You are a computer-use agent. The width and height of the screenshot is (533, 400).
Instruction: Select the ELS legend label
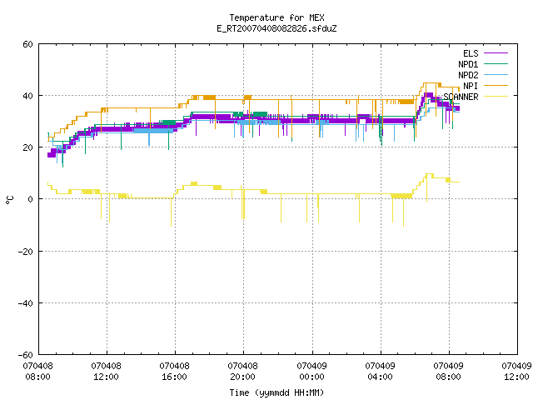pos(471,53)
